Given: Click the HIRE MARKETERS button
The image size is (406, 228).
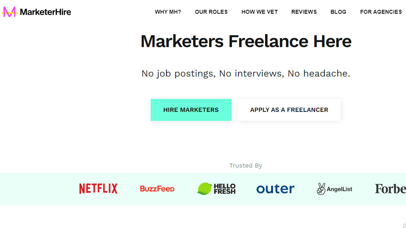Looking at the screenshot, I should pyautogui.click(x=191, y=110).
